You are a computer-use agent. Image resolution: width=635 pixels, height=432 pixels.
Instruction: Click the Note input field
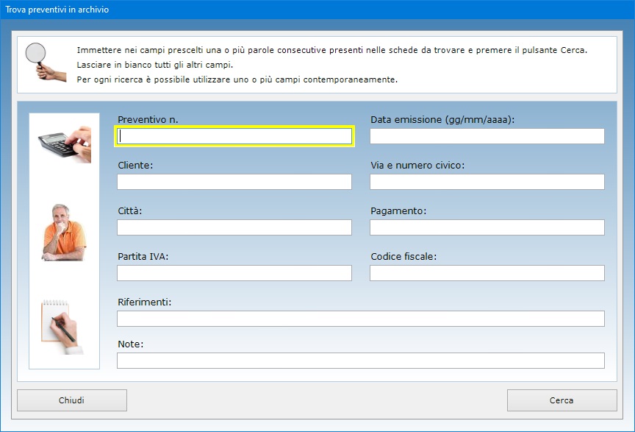click(360, 361)
